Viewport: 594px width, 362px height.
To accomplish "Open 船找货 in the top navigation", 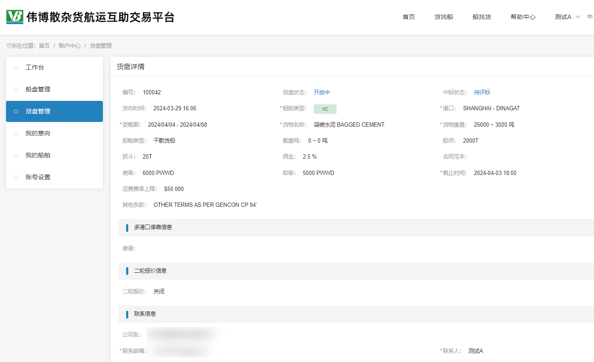I will [x=482, y=17].
